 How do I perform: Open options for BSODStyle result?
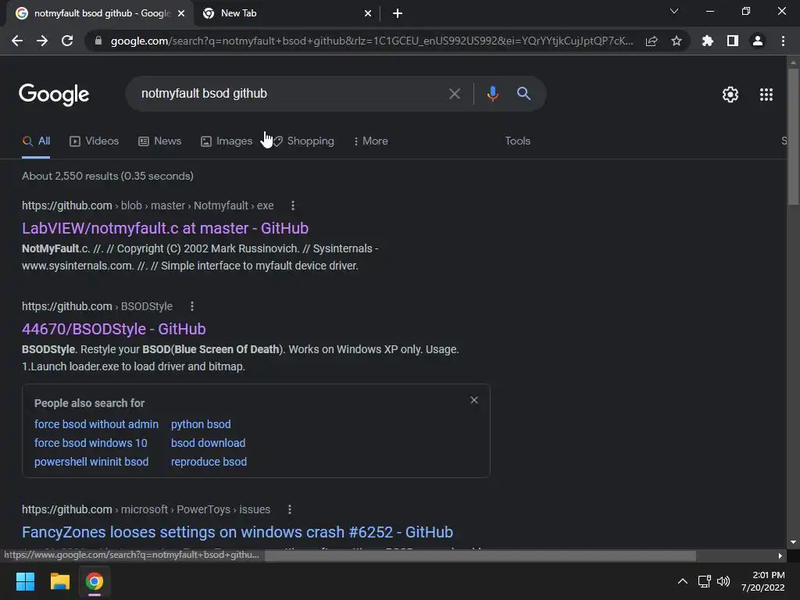(192, 306)
